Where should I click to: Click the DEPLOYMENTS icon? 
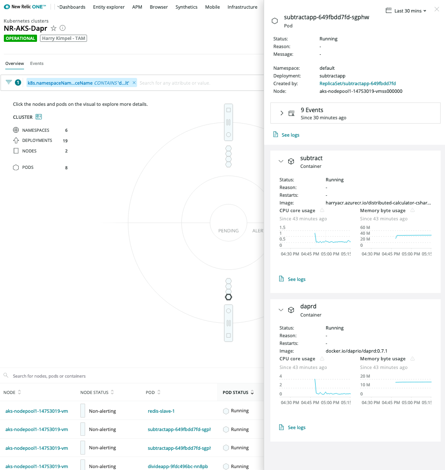[x=16, y=140]
